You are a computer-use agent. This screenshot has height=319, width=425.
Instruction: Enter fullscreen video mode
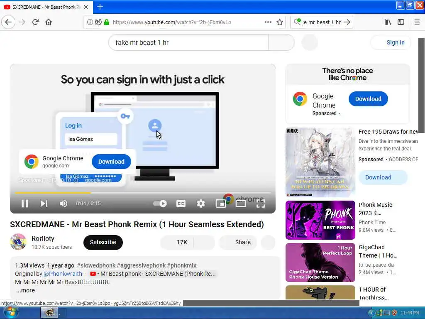(261, 204)
